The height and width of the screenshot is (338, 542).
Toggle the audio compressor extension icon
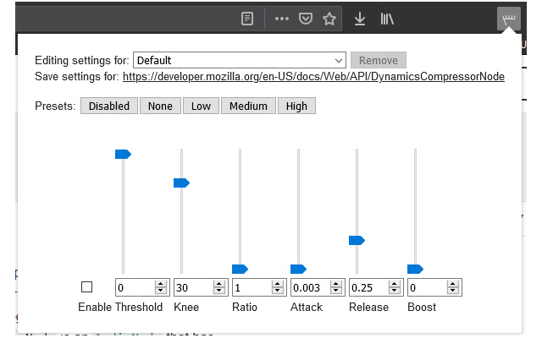(x=509, y=19)
